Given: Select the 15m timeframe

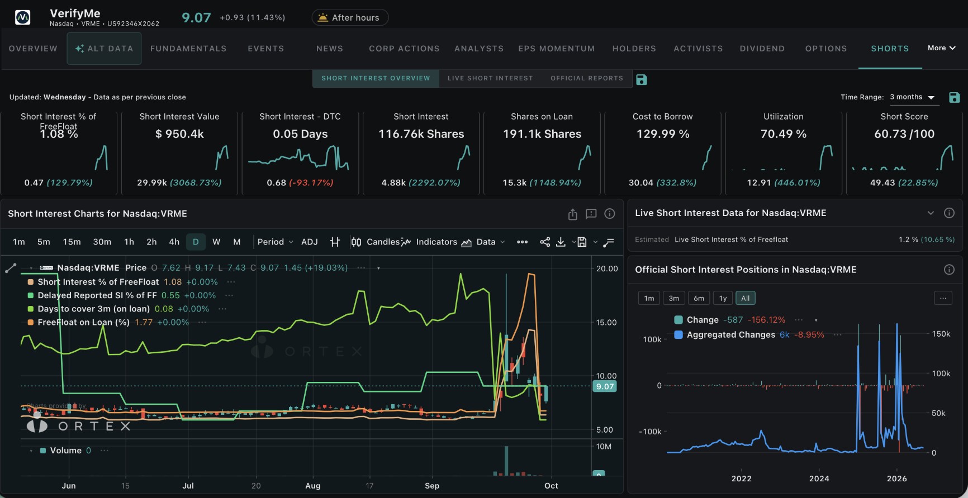Looking at the screenshot, I should point(72,242).
